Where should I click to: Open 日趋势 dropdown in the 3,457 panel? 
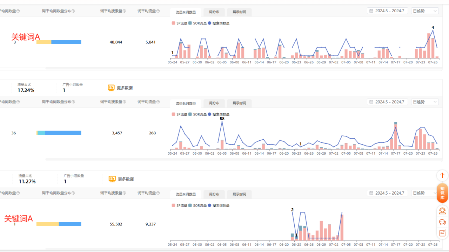pos(425,102)
